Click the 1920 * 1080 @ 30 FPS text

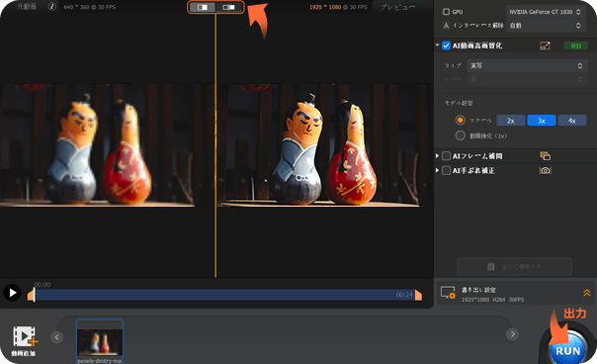point(338,7)
